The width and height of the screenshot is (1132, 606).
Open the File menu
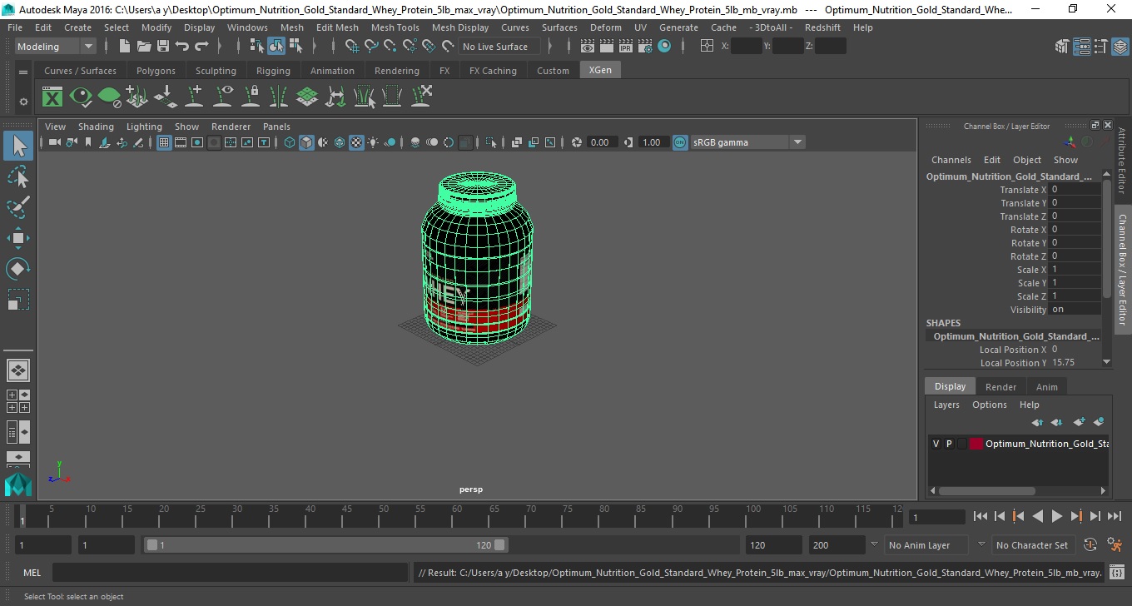click(x=15, y=27)
